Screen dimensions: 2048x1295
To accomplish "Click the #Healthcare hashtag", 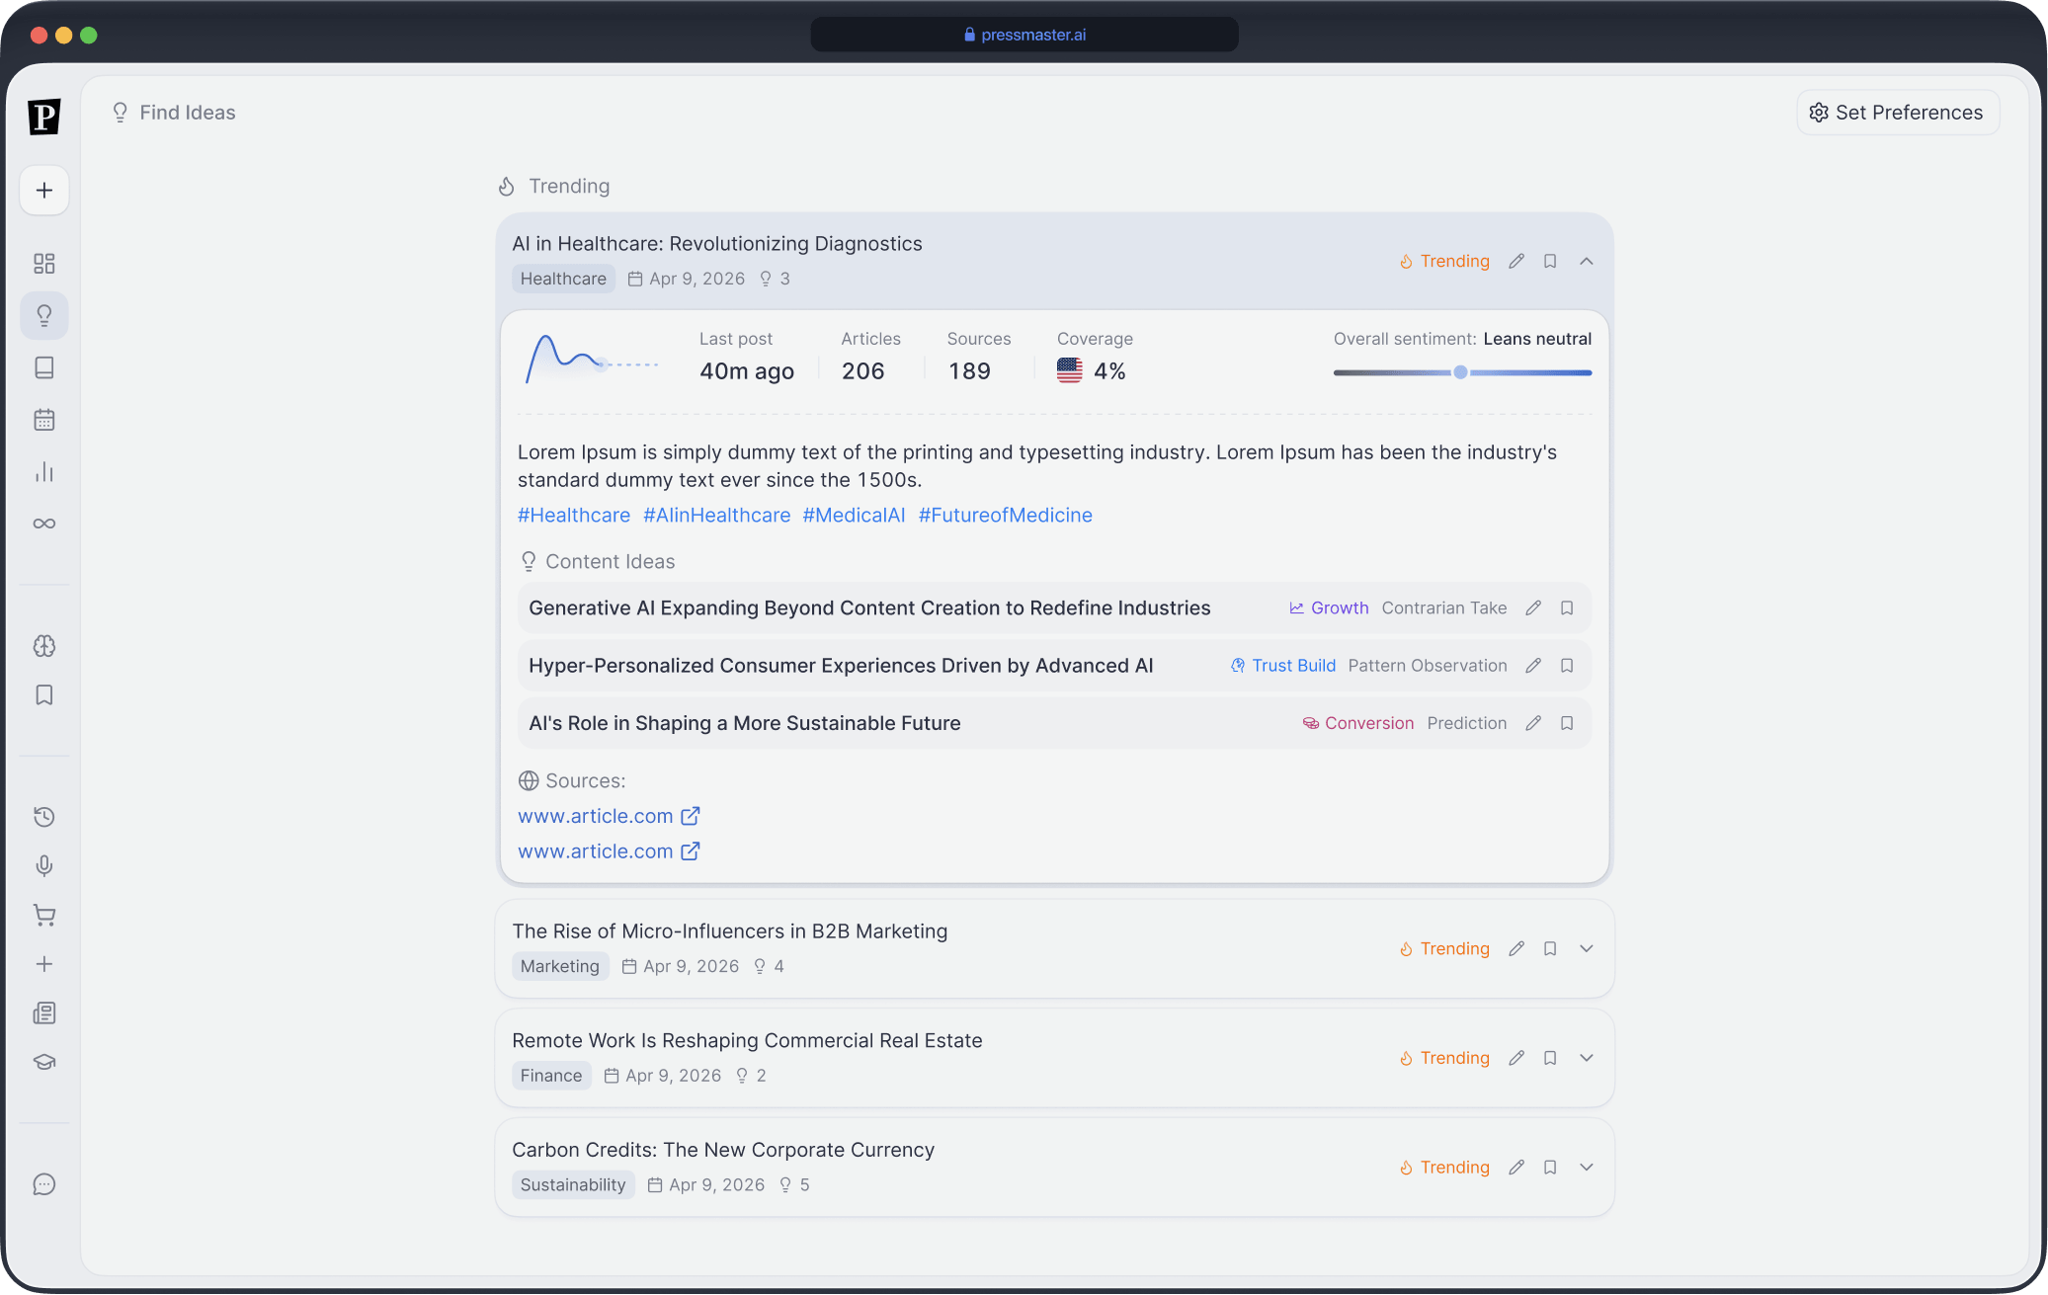I will [574, 516].
